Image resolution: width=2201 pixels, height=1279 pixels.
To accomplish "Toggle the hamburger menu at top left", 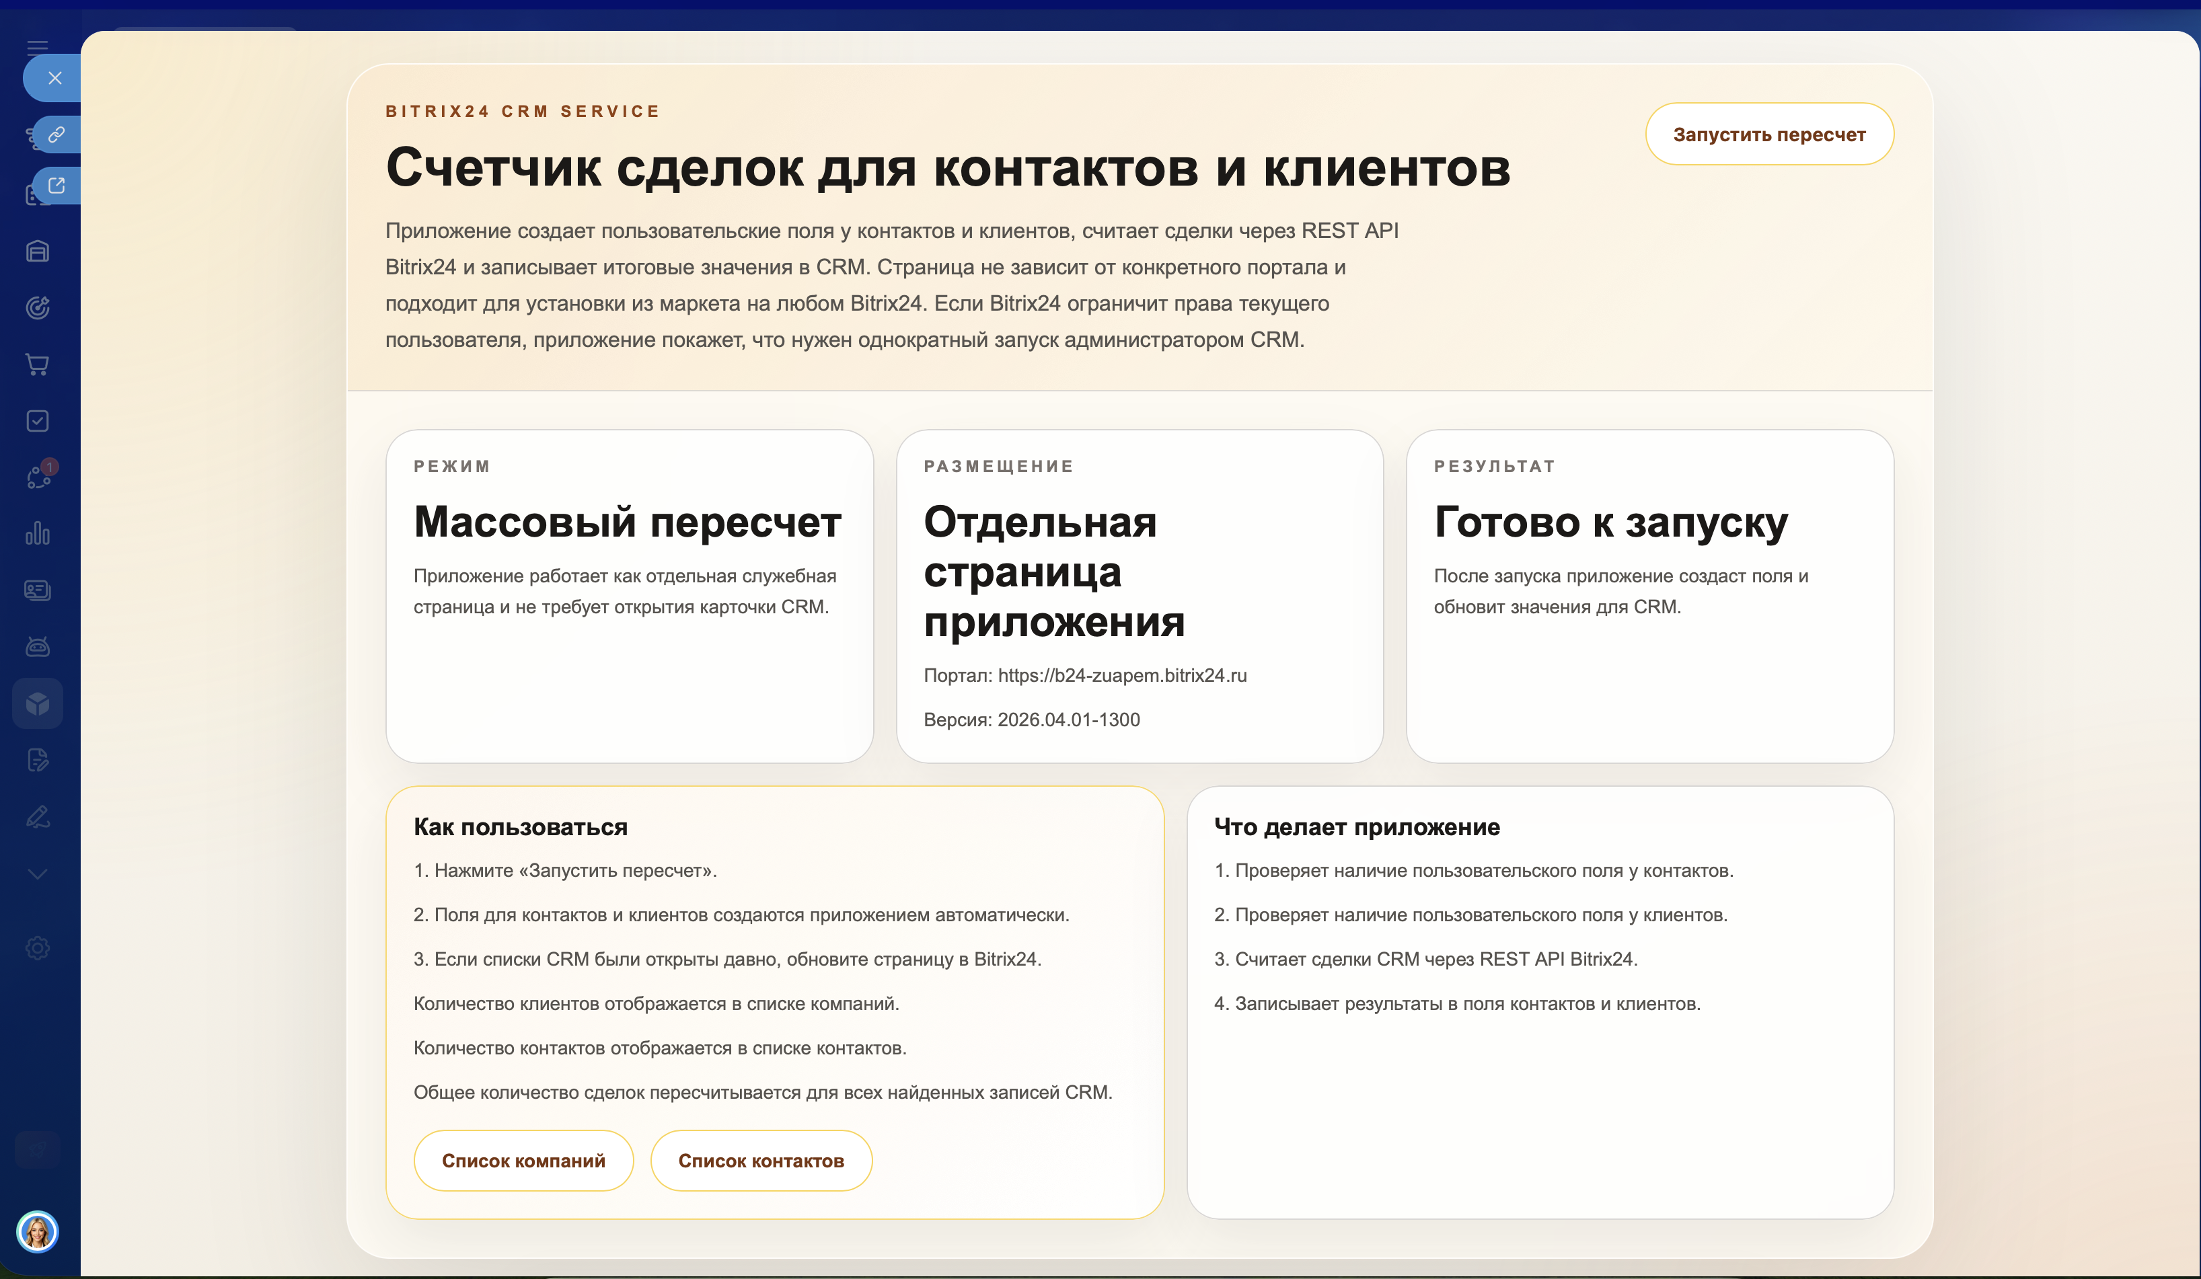I will coord(38,46).
